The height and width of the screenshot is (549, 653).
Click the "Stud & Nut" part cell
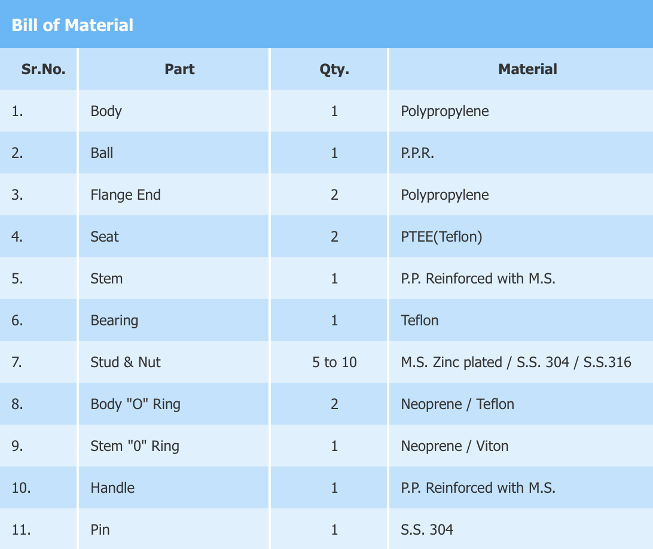pos(126,362)
